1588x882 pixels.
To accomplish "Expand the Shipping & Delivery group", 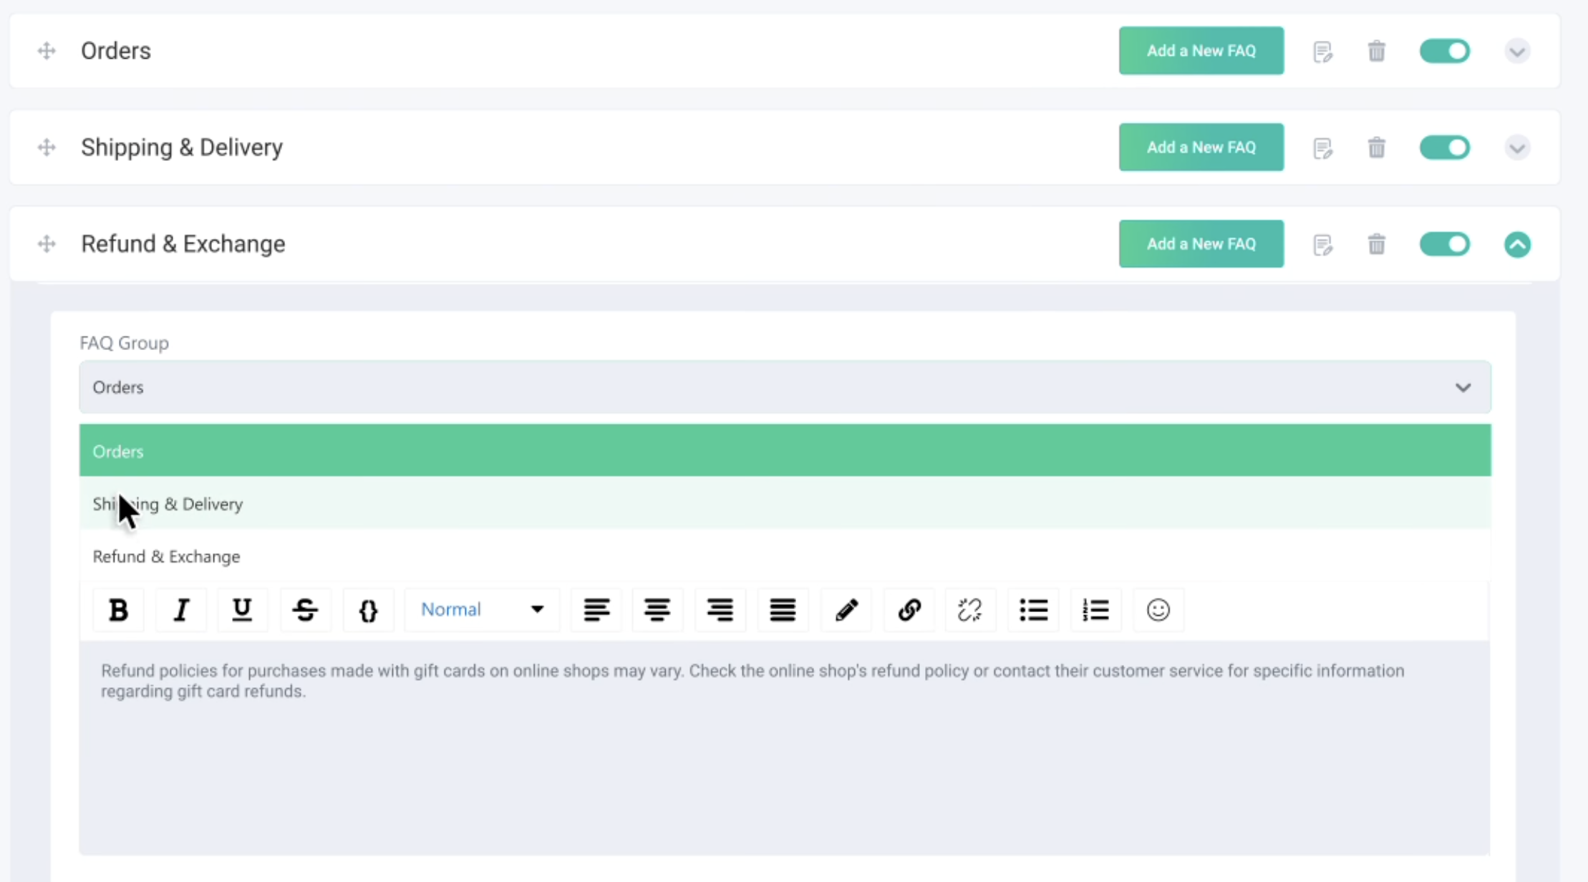I will [1517, 148].
